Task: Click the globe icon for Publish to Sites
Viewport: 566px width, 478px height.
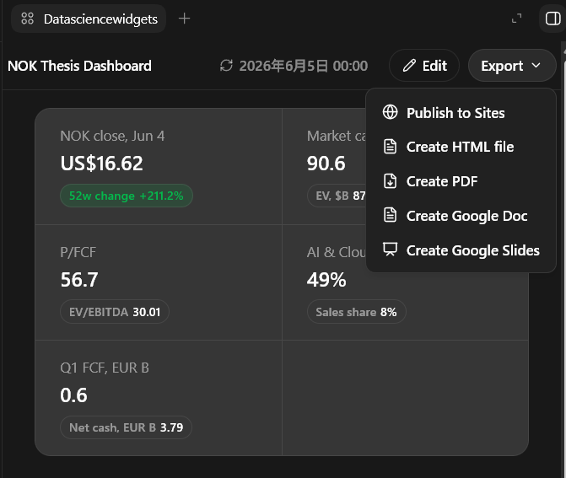Action: [391, 112]
